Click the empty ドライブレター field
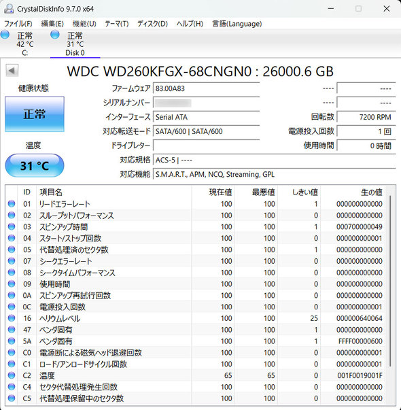Image resolution: width=401 pixels, height=410 pixels. [206, 146]
